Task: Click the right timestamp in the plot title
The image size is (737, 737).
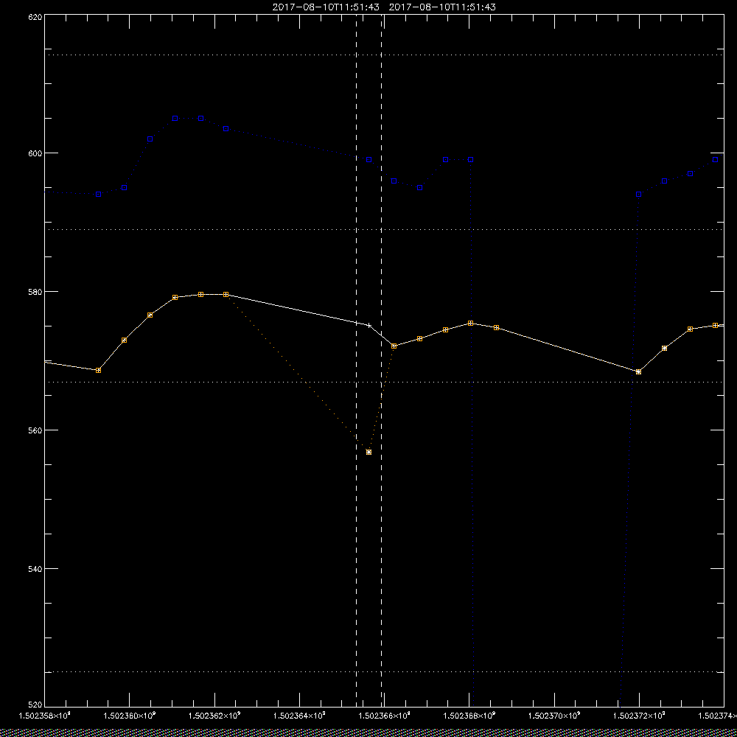Action: point(443,7)
